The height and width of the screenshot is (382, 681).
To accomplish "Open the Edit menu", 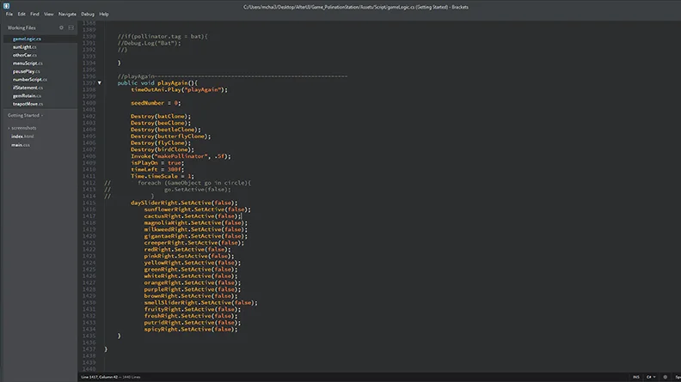I will click(x=21, y=14).
